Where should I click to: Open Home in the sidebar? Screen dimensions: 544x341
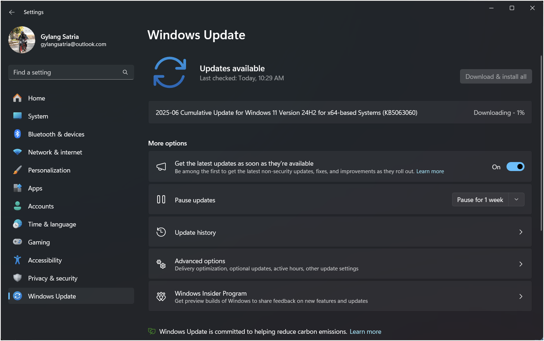pyautogui.click(x=71, y=98)
